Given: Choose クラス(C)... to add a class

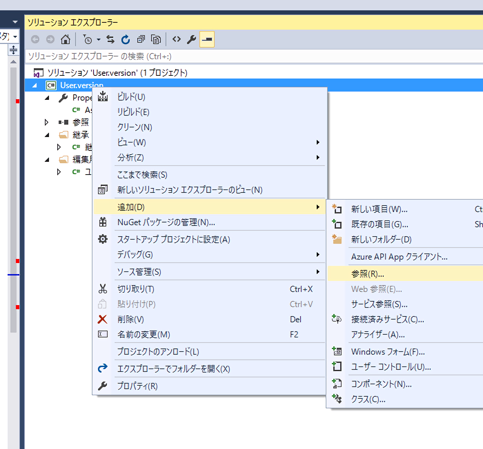Looking at the screenshot, I should pos(368,399).
